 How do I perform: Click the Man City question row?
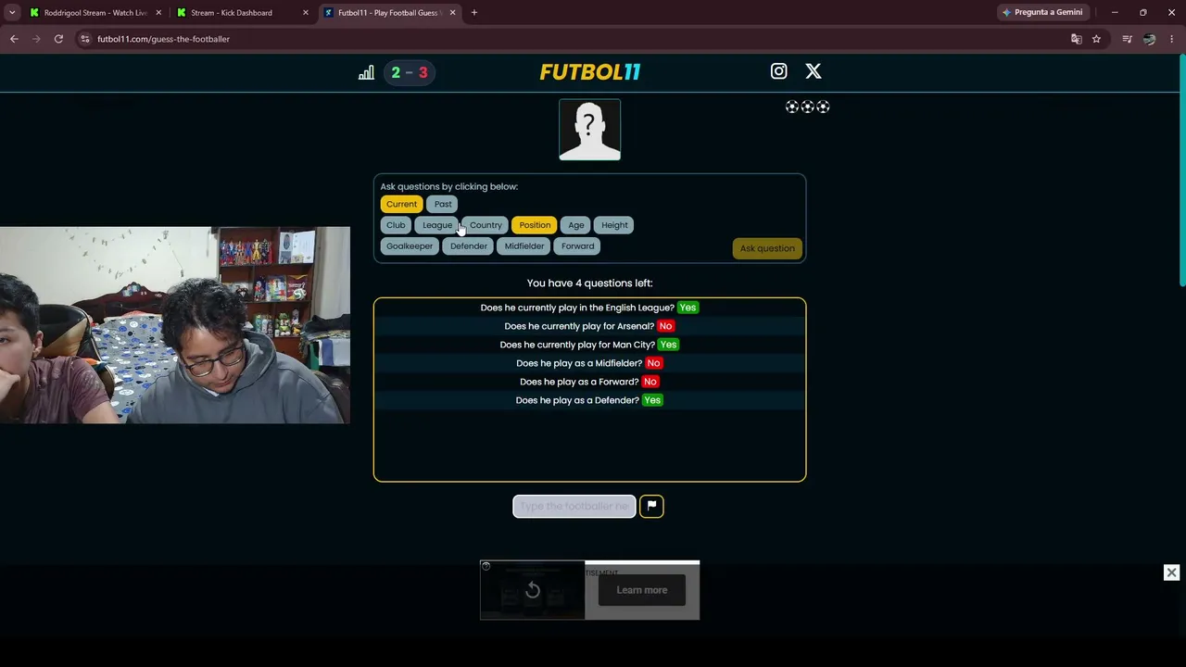pyautogui.click(x=590, y=345)
